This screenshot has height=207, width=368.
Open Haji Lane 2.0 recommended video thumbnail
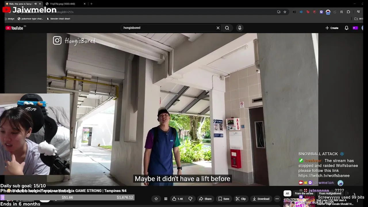point(299,202)
